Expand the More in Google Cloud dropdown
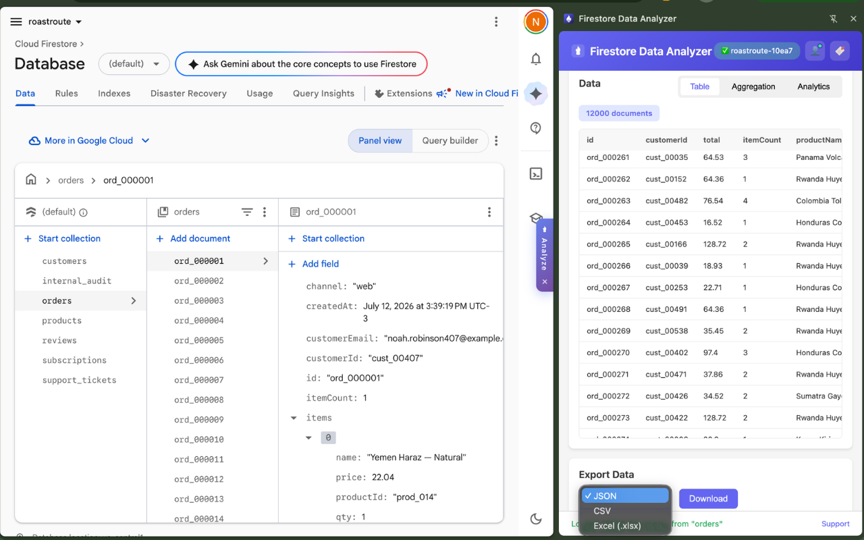The image size is (864, 540). pyautogui.click(x=89, y=140)
